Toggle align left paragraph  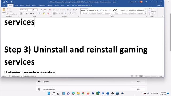(x=54, y=13)
